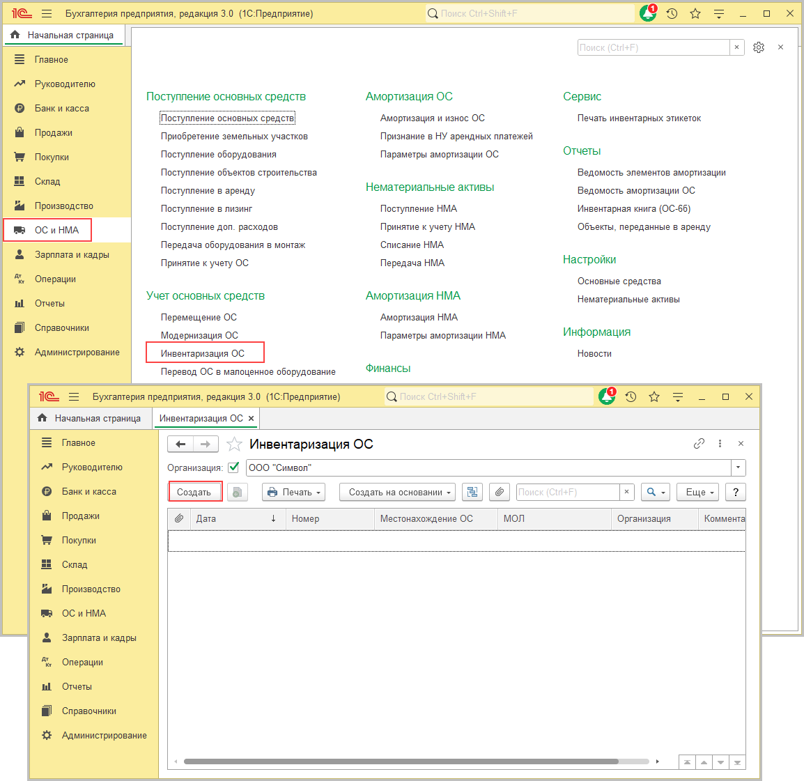The width and height of the screenshot is (804, 781).
Task: Open Инвентарная книга (ОС-6б) report link
Action: point(634,209)
